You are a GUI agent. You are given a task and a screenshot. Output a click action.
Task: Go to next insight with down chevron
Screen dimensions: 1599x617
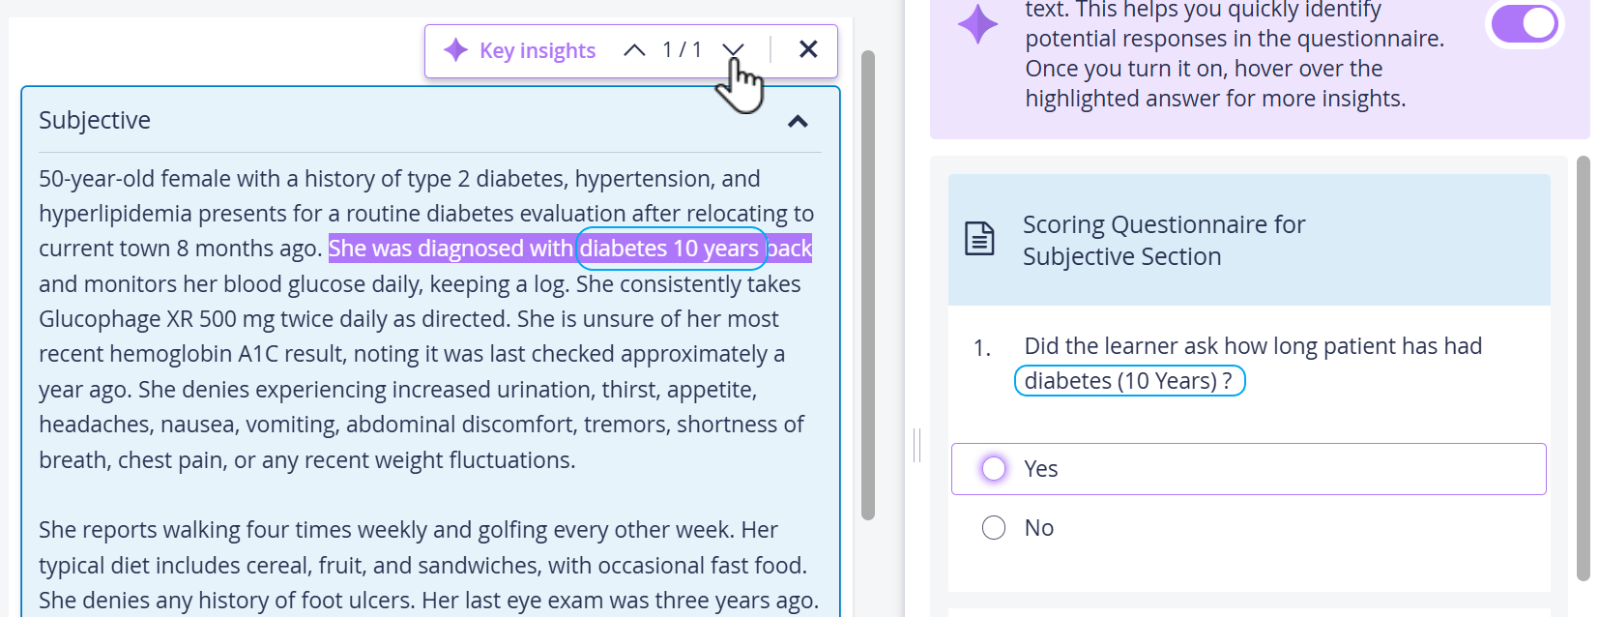[x=734, y=50]
